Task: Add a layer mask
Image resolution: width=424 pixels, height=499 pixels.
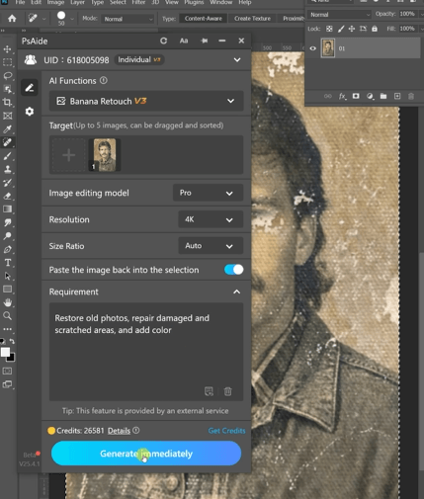Action: (356, 96)
